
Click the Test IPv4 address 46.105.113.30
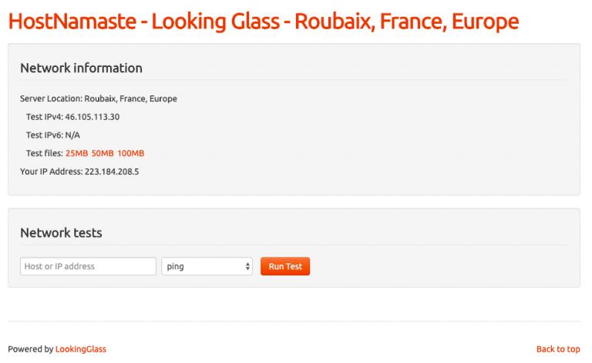(92, 117)
